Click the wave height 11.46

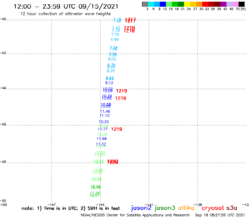pyautogui.click(x=105, y=111)
